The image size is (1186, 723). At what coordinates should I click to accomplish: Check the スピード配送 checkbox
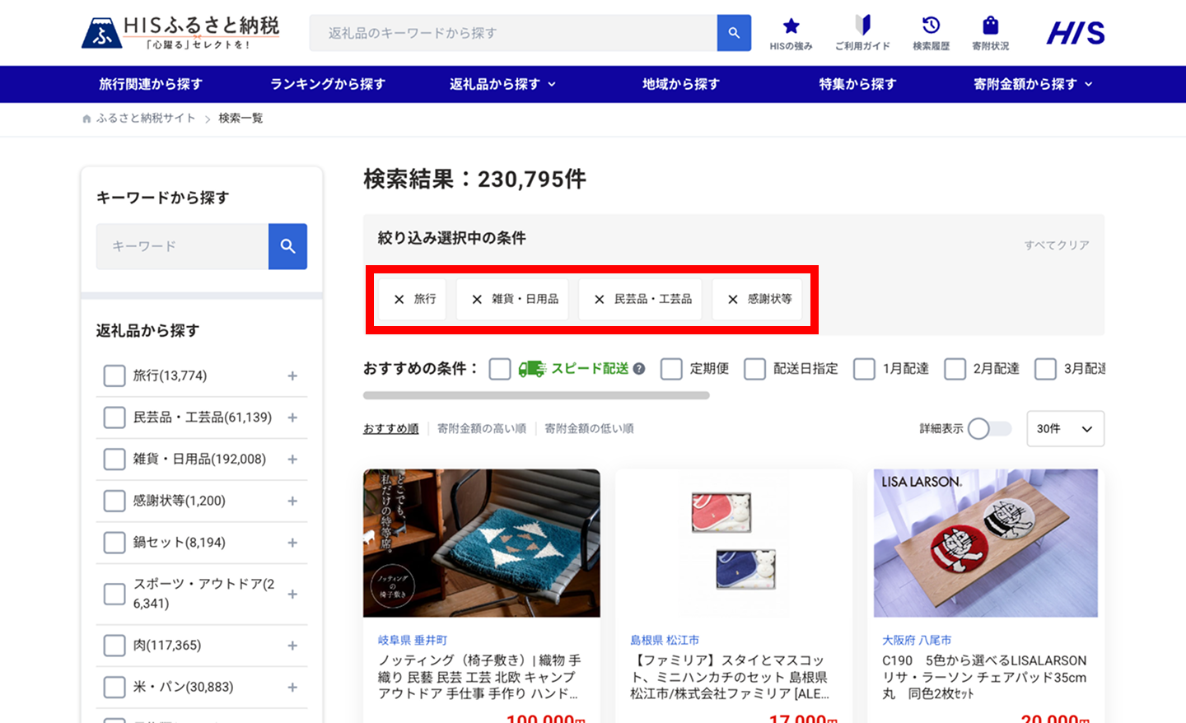pos(500,369)
